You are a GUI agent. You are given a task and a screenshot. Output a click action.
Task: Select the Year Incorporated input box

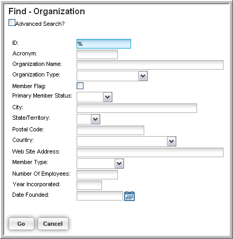point(89,185)
